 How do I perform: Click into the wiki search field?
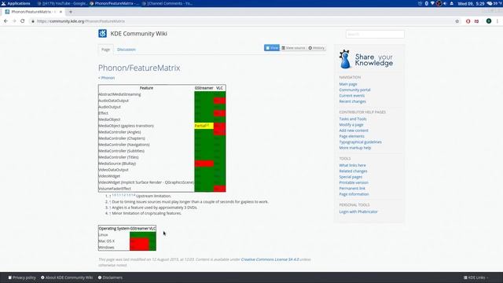[x=375, y=34]
